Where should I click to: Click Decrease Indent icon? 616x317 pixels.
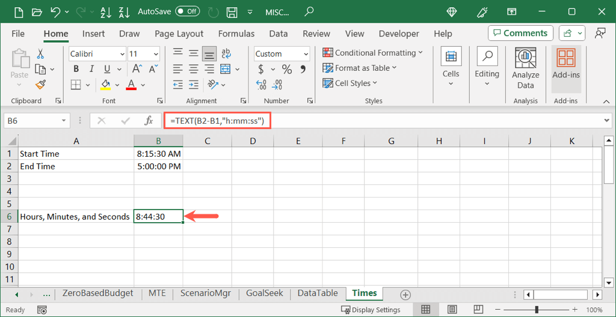tap(178, 84)
